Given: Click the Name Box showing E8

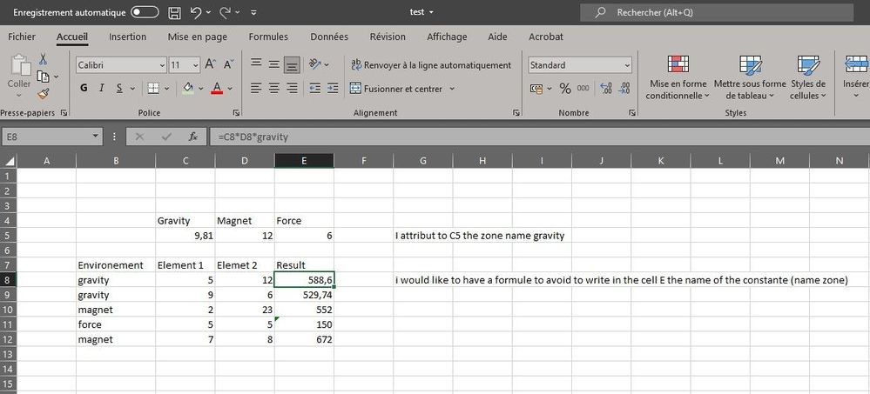Looking at the screenshot, I should point(53,137).
